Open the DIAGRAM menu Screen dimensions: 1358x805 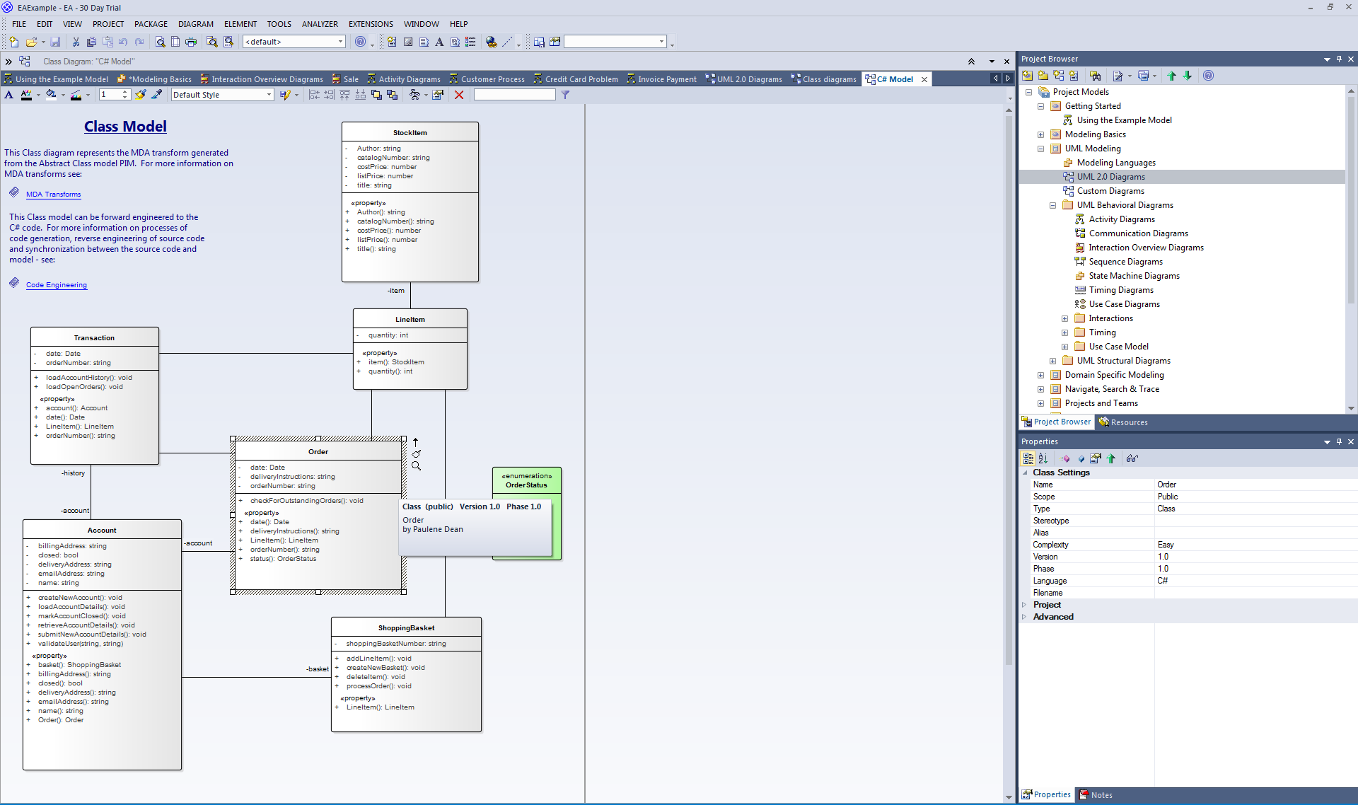coord(196,24)
